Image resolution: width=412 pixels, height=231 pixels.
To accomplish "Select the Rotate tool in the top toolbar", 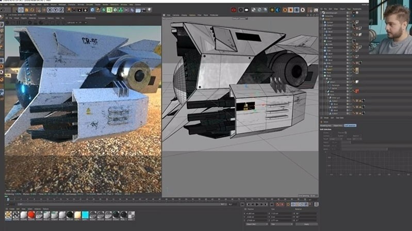I will click(32, 10).
